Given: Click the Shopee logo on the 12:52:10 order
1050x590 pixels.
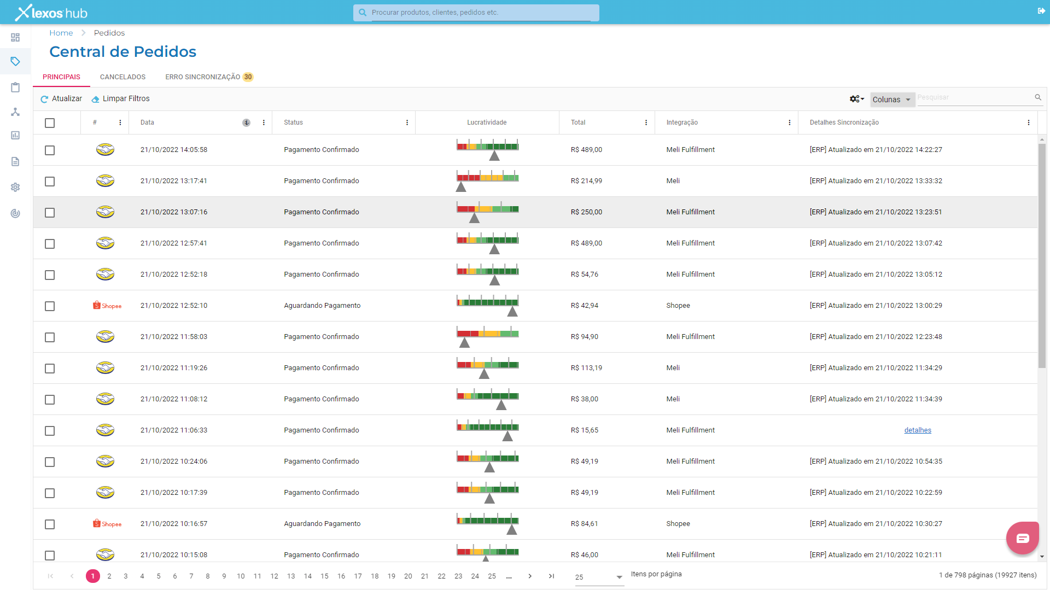Looking at the screenshot, I should [107, 306].
